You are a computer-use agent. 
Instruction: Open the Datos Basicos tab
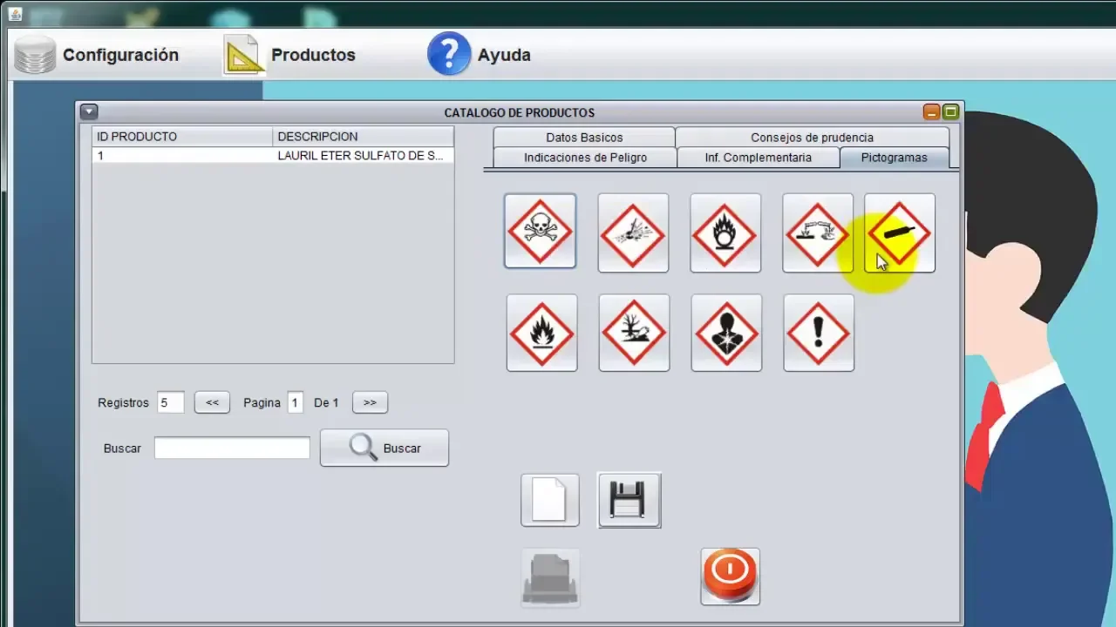click(584, 138)
